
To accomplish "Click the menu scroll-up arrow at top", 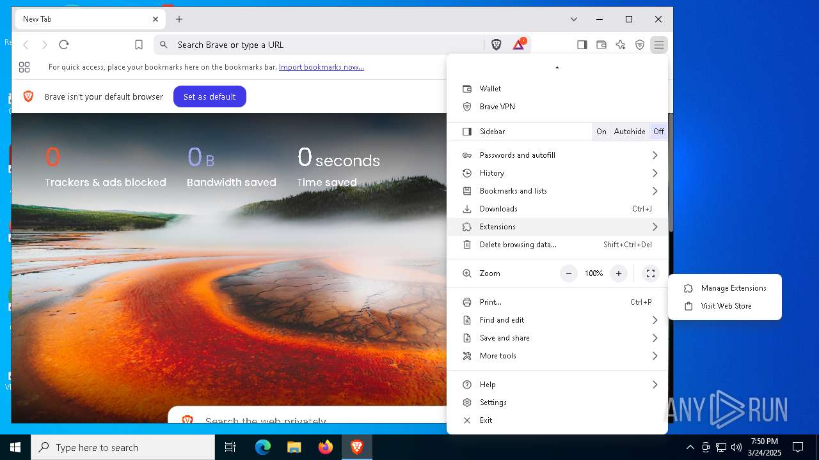I will click(557, 67).
